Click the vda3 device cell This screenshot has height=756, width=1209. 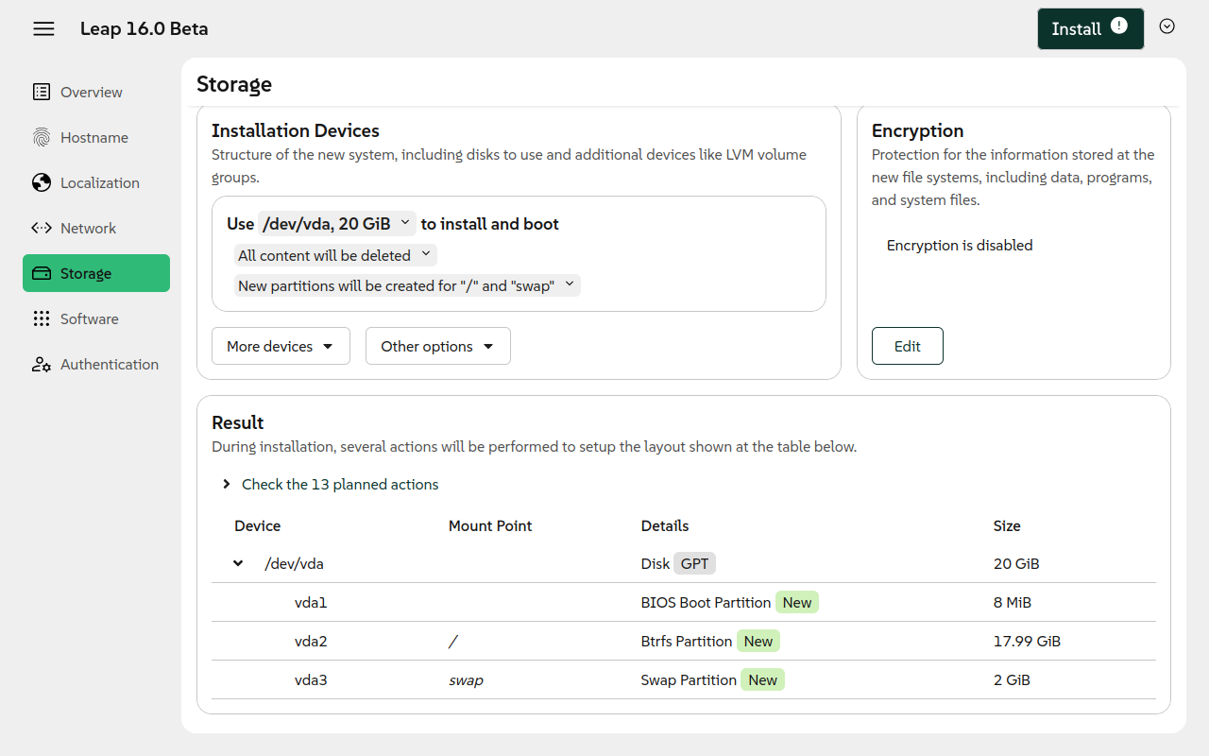pyautogui.click(x=311, y=679)
